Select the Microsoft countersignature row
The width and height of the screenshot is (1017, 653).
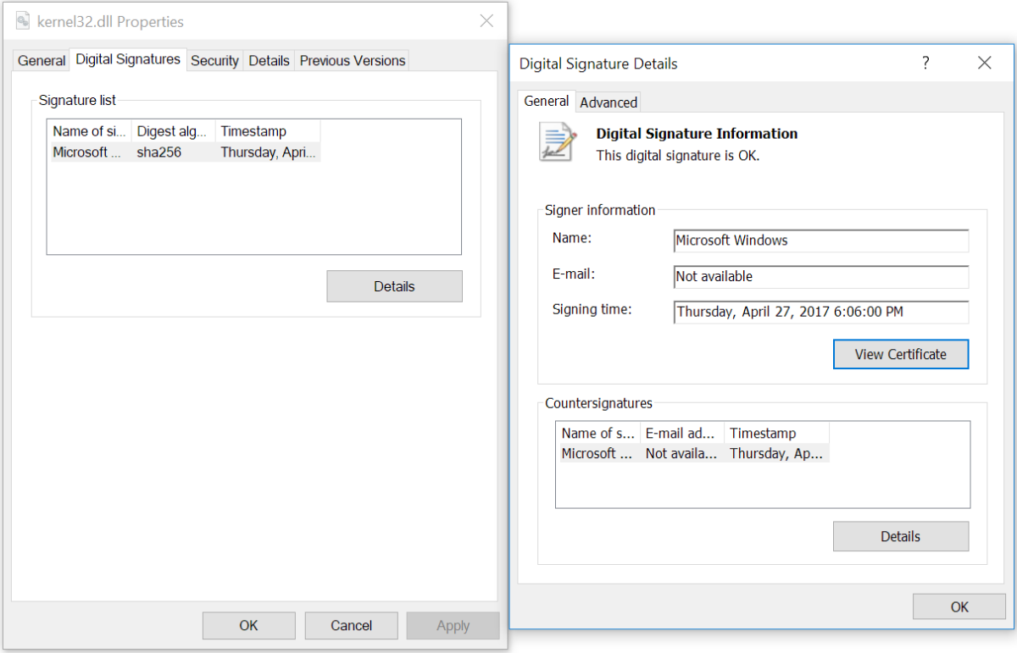(x=692, y=453)
